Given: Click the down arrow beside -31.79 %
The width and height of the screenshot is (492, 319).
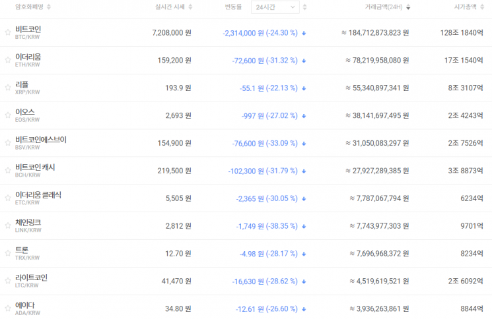Looking at the screenshot, I should click(x=304, y=171).
